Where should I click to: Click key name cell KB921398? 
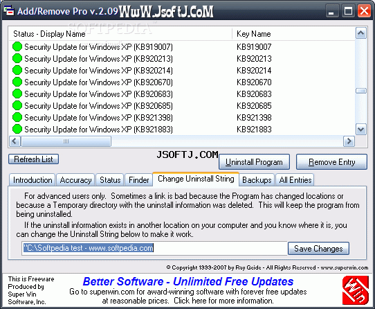coord(254,117)
